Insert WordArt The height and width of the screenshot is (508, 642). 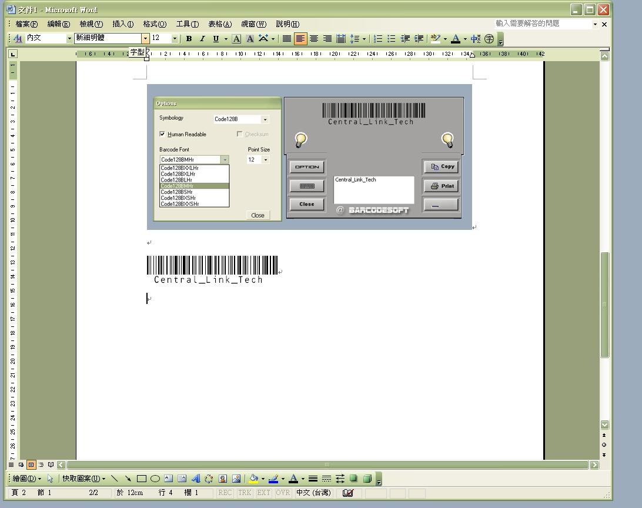[196, 479]
